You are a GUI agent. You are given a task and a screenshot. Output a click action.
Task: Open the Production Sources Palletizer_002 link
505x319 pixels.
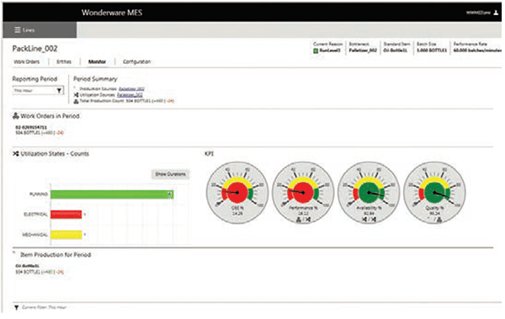(131, 88)
